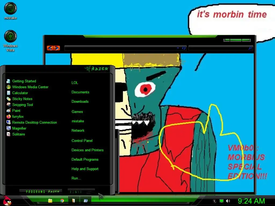Click the search magnifier icon
Image resolution: width=275 pixels, height=206 pixels.
click(x=250, y=48)
